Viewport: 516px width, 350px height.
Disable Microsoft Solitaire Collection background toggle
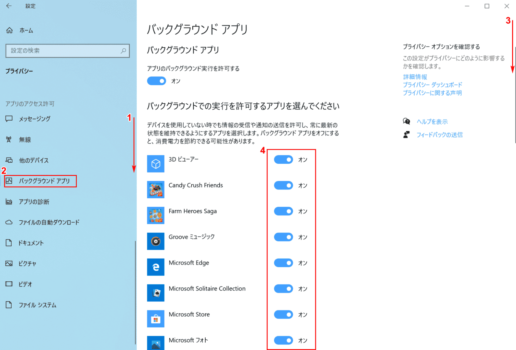(283, 289)
